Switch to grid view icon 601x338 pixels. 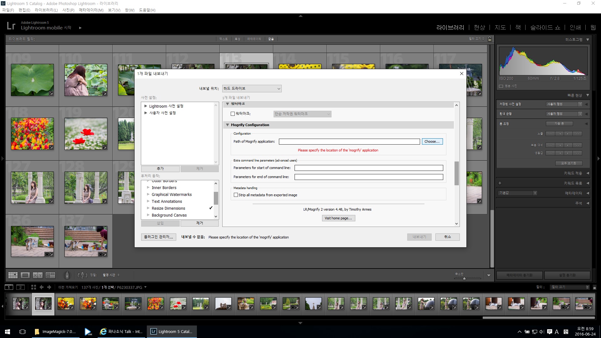[13, 275]
